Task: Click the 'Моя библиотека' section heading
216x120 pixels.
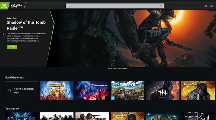Action: (14, 78)
